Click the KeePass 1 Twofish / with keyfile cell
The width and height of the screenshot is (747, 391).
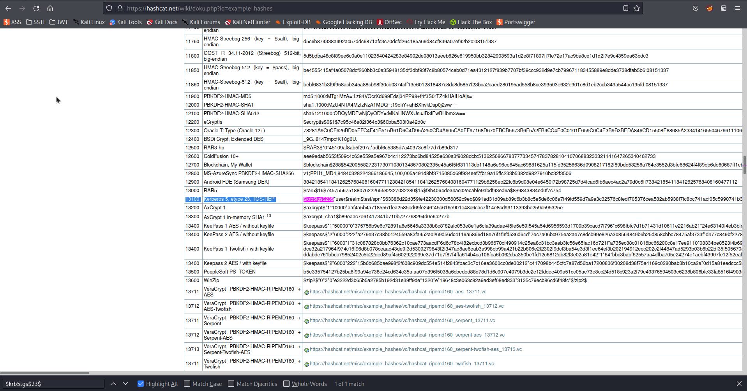click(252, 249)
